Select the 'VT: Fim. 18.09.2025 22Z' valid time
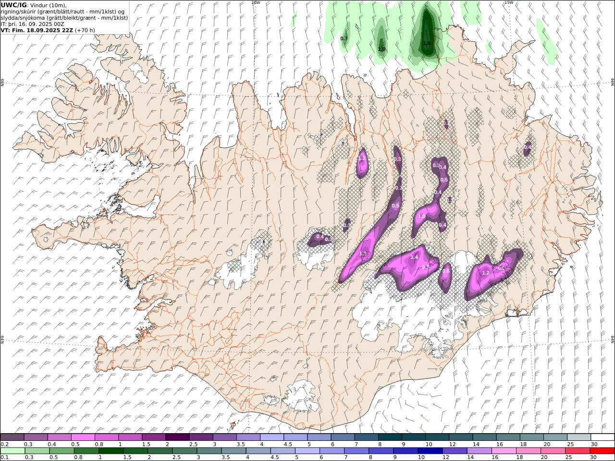This screenshot has width=615, height=461. [37, 30]
